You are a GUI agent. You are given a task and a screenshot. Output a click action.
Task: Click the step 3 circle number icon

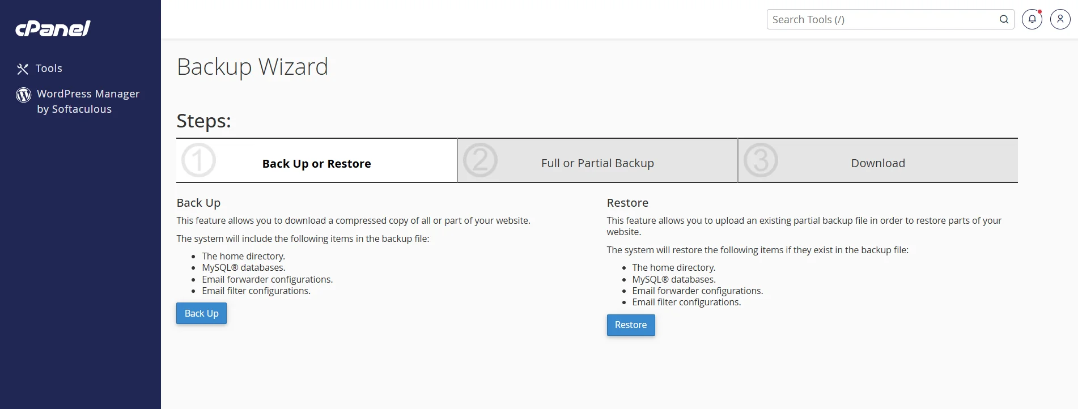[x=761, y=160]
